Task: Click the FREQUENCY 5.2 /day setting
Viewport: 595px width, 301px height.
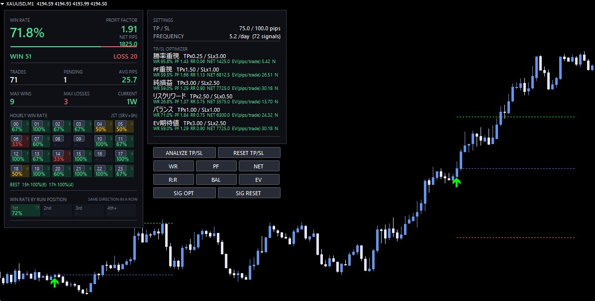Action: coord(217,36)
